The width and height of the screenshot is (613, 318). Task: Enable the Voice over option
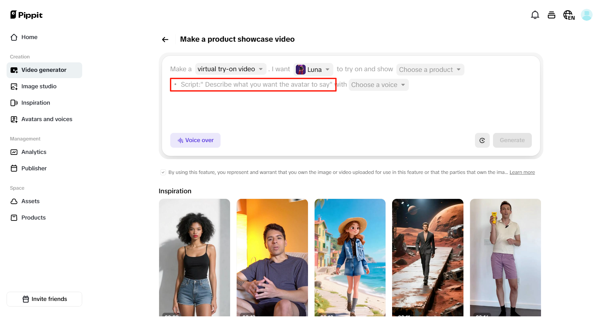195,140
